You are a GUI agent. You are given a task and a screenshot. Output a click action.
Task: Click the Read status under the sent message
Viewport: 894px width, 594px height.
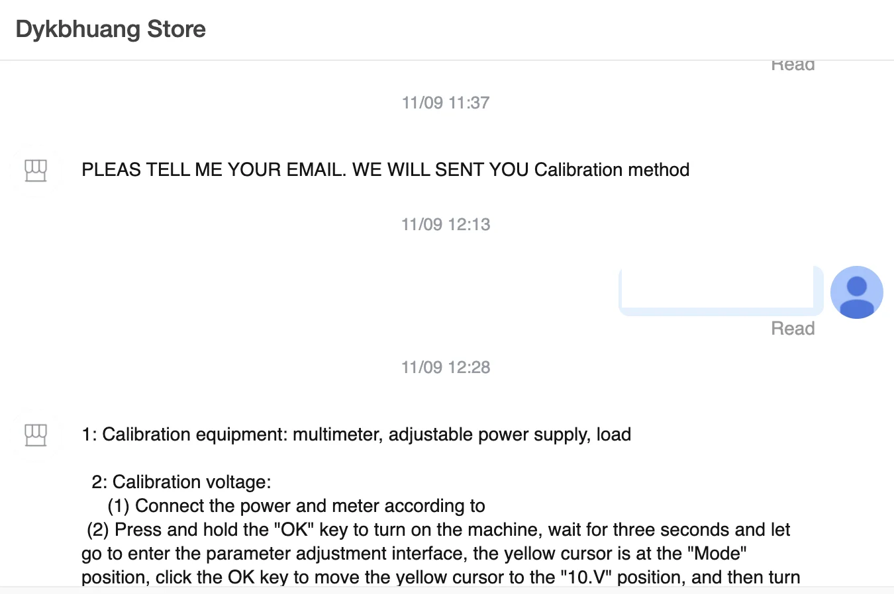point(793,329)
